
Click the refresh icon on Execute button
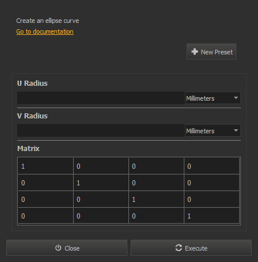click(179, 248)
